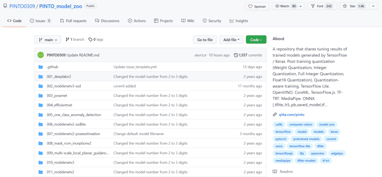The height and width of the screenshot is (177, 382).
Task: Click the tag icon next to 0 tags
Action: (90, 39)
